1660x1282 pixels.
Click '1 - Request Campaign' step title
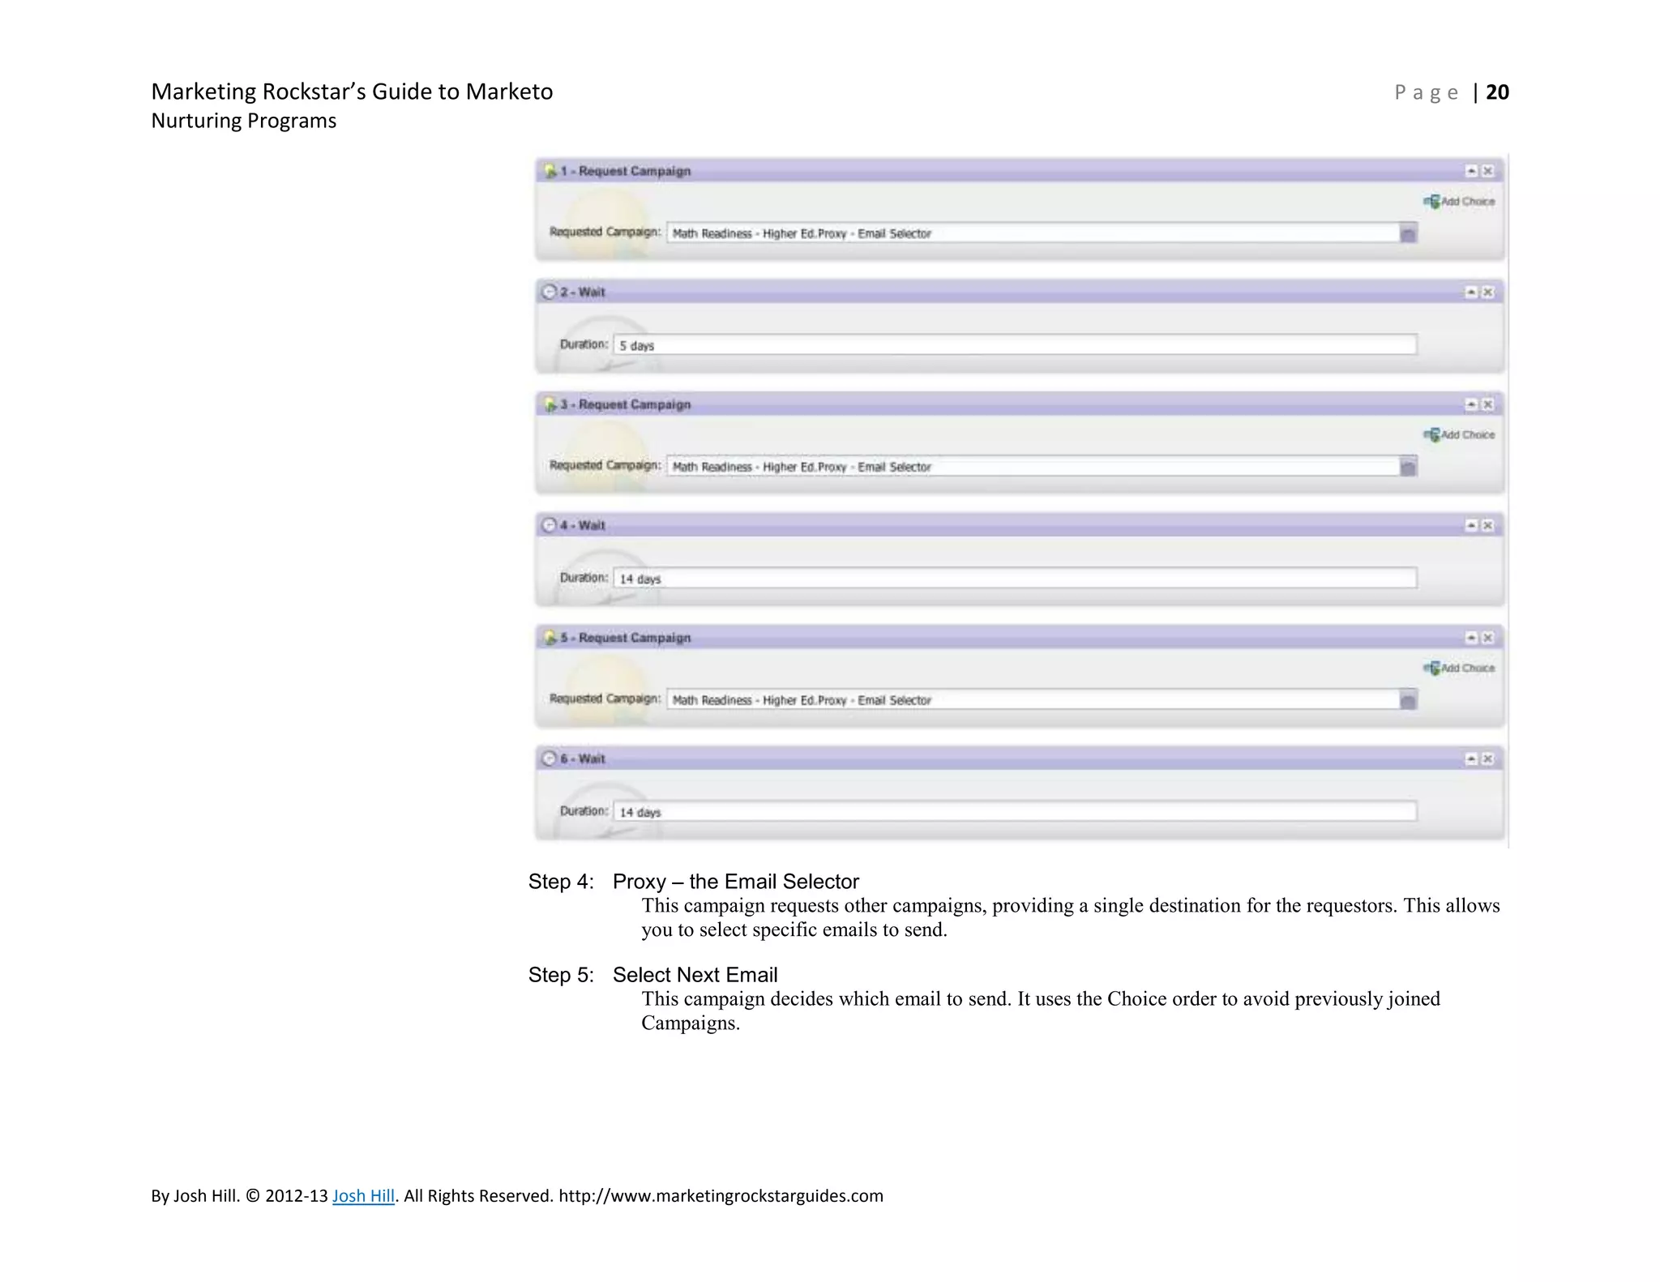(x=626, y=171)
